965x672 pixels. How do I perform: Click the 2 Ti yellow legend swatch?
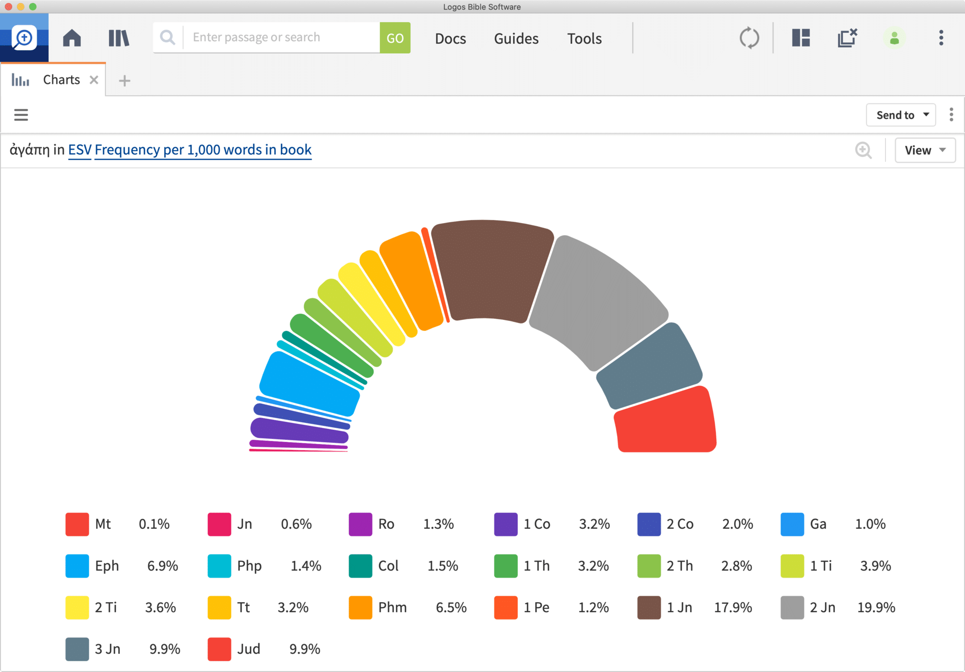(77, 608)
